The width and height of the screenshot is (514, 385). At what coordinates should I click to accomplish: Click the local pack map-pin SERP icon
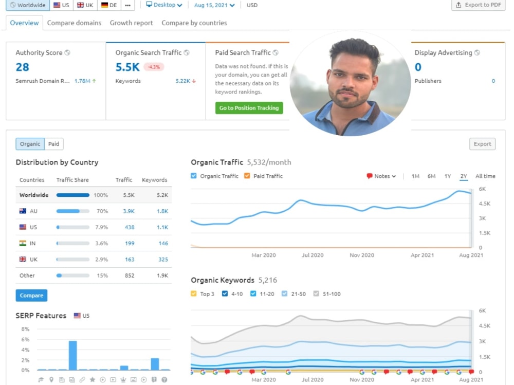[x=51, y=380]
